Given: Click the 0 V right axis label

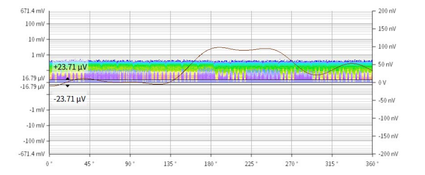Looking at the screenshot, I should click(x=383, y=83).
